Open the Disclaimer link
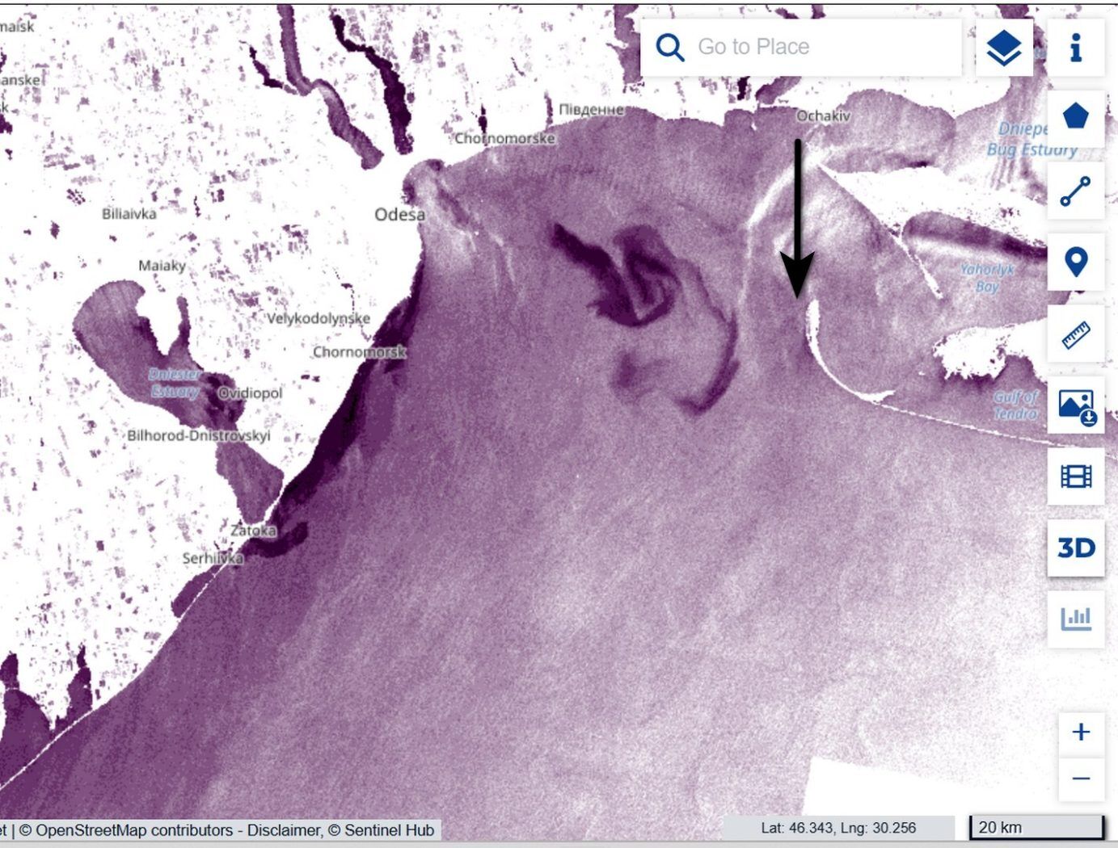 [x=284, y=830]
